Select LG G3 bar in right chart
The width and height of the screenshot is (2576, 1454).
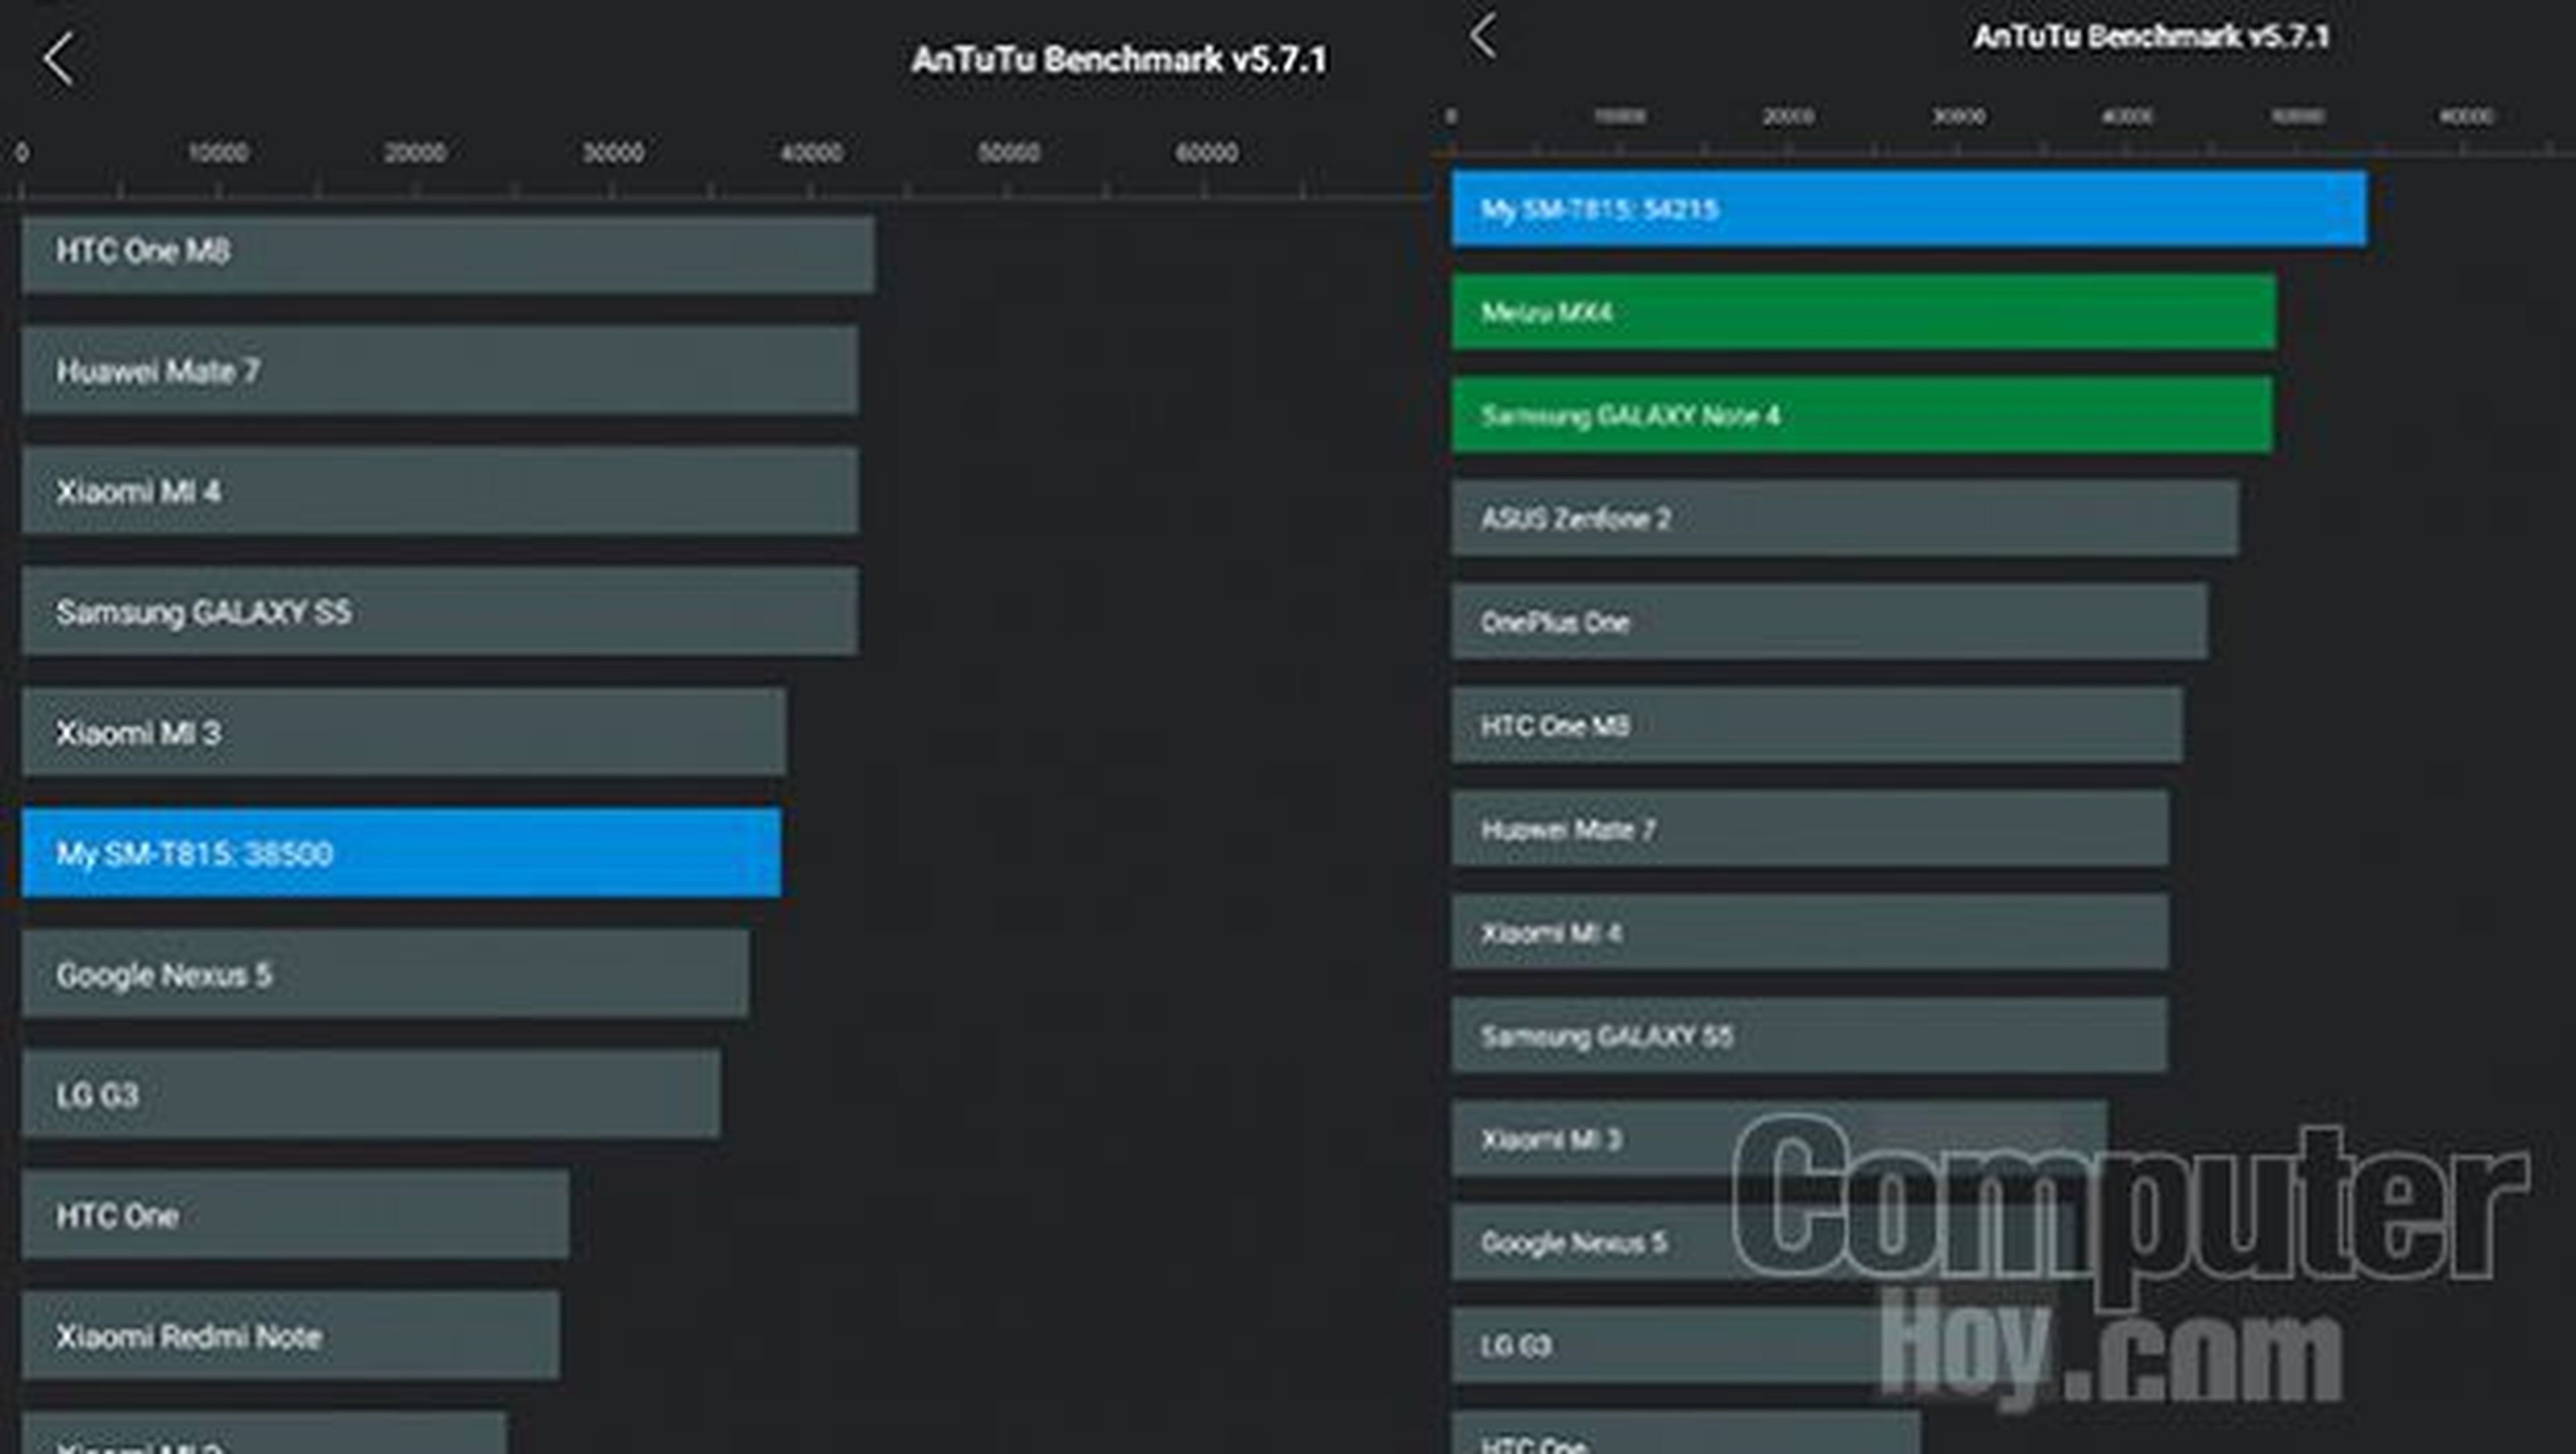pos(1750,1345)
